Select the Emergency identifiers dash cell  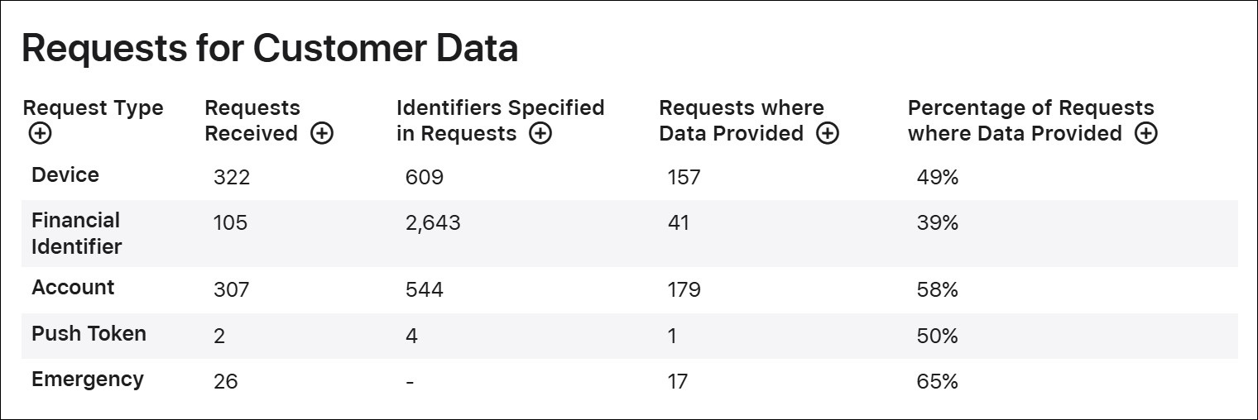(410, 381)
